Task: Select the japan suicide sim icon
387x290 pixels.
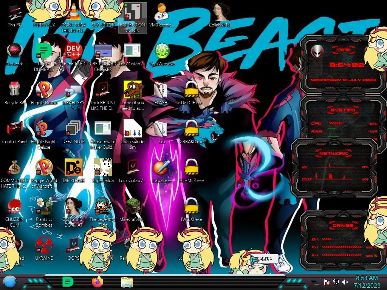Action: (x=133, y=135)
